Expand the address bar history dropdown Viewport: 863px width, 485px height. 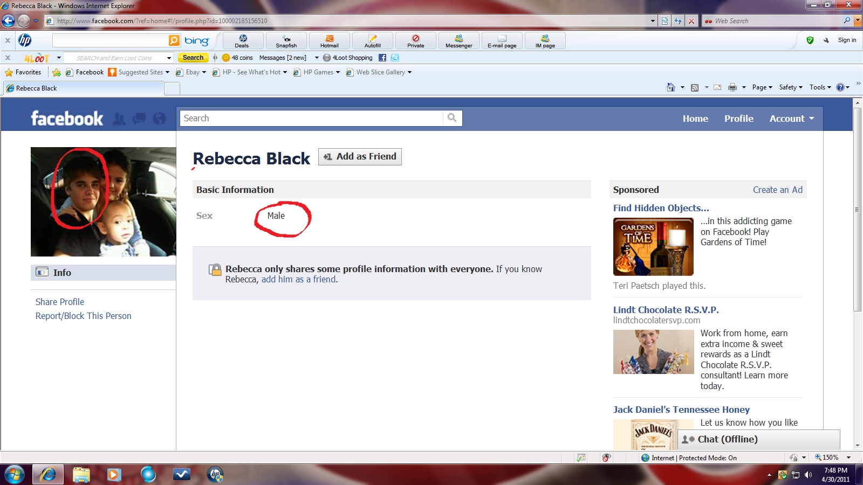tap(652, 20)
